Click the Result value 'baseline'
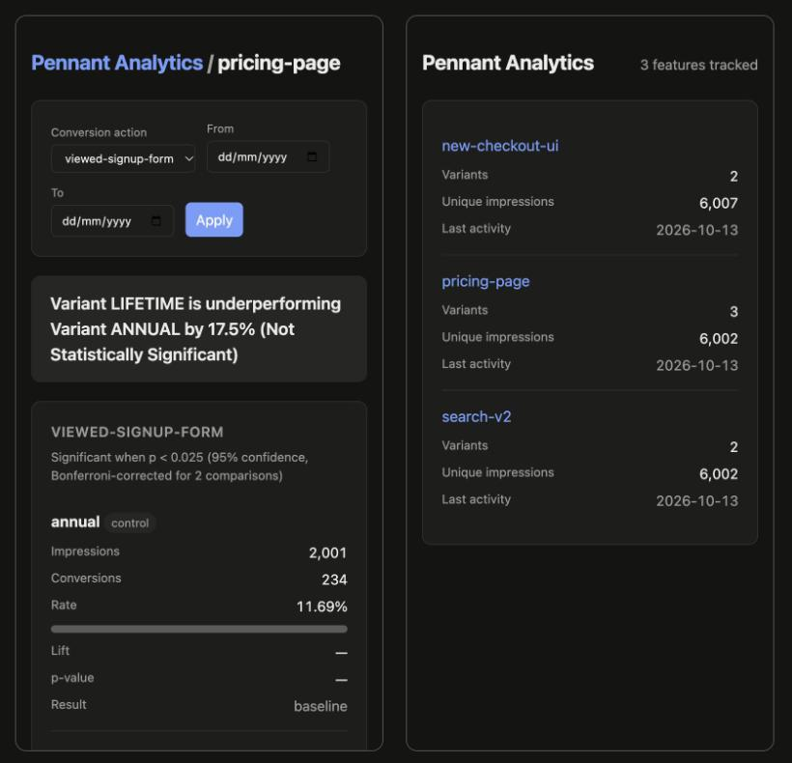 (x=321, y=706)
